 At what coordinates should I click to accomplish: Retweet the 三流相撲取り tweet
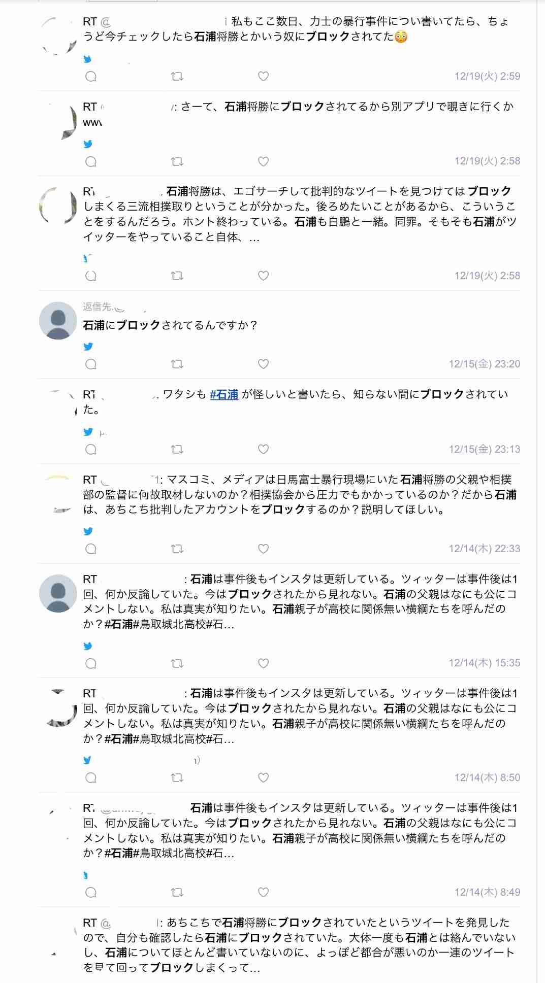tap(177, 276)
